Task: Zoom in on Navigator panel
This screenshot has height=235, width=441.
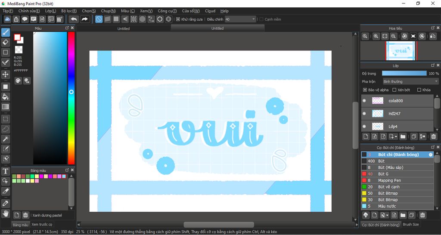Action: click(x=376, y=36)
